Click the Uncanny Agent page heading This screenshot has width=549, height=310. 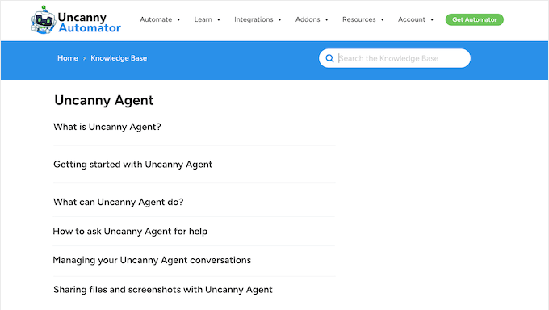(x=104, y=101)
